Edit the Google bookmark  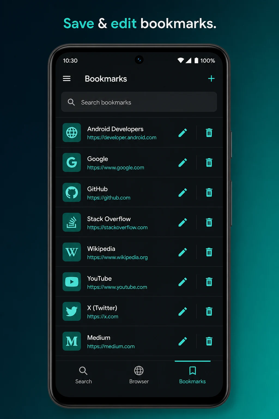[183, 163]
